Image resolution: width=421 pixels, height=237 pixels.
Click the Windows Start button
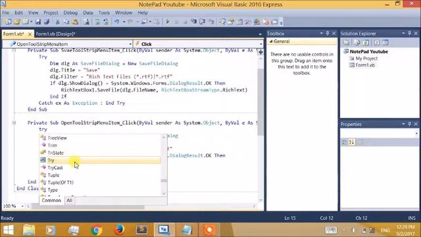8,230
